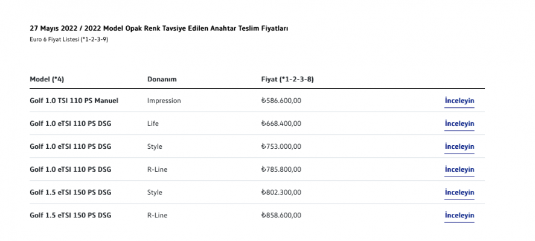Click the Donanım column header
Image resolution: width=535 pixels, height=241 pixels.
pyautogui.click(x=162, y=80)
